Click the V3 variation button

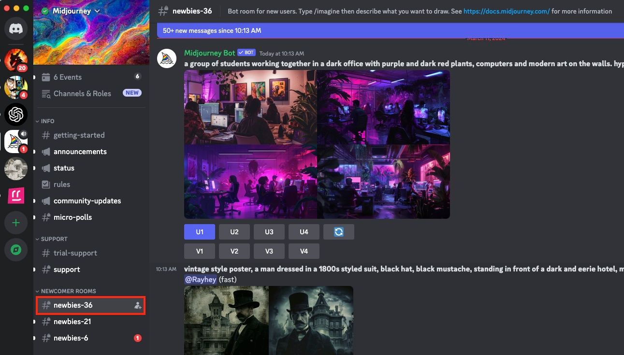point(269,251)
